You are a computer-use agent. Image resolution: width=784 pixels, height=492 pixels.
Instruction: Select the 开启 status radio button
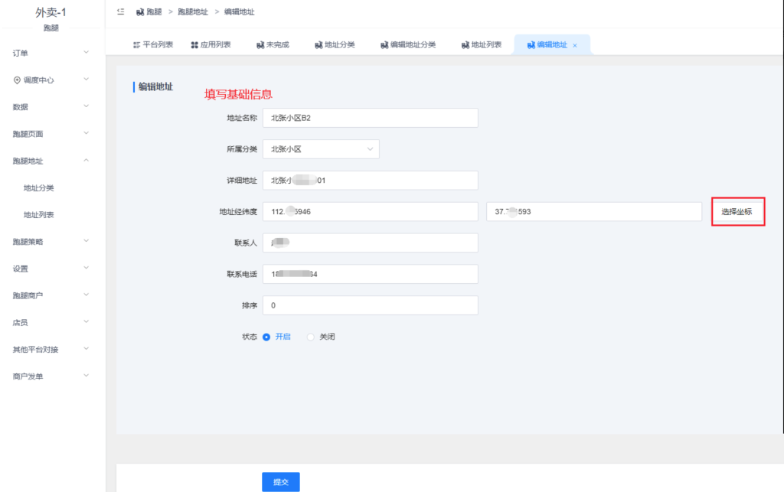[x=266, y=337]
